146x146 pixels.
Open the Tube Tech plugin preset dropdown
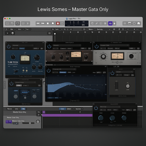pos(23,45)
